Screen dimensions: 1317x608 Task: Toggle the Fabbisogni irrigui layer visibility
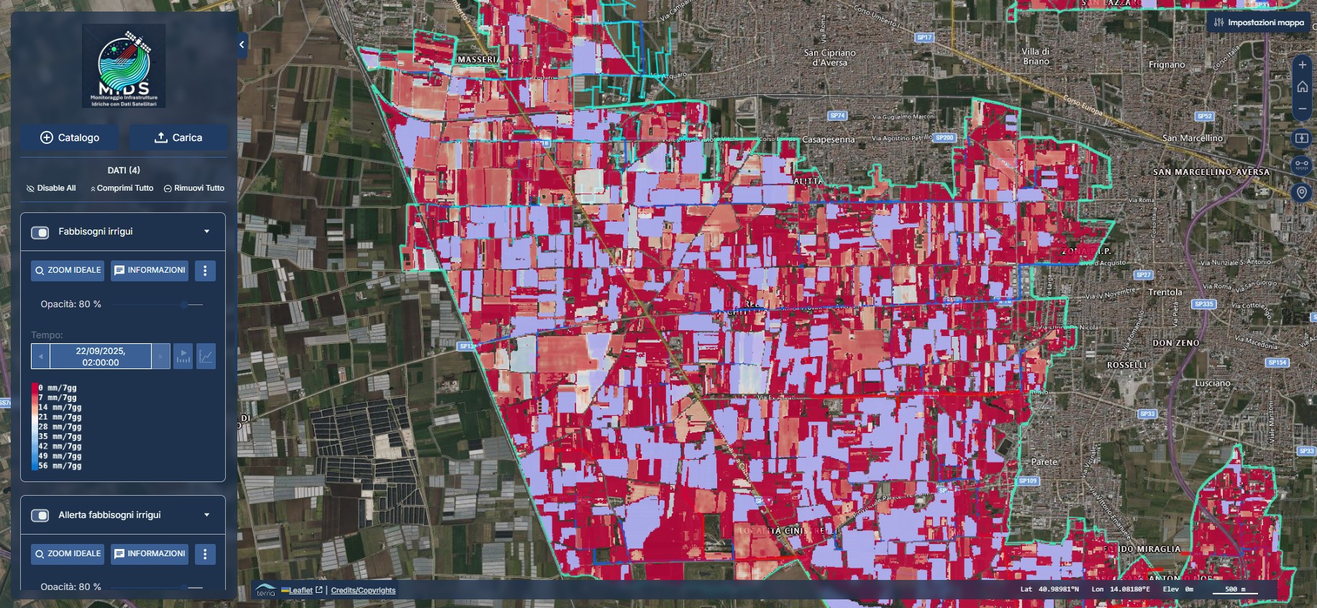pyautogui.click(x=40, y=232)
